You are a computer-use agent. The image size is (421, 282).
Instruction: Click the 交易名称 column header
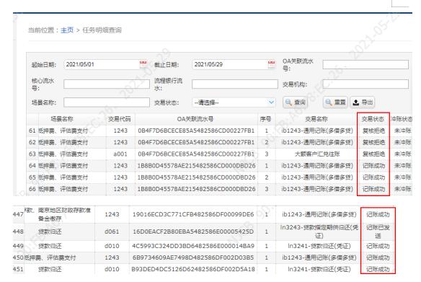[316, 119]
